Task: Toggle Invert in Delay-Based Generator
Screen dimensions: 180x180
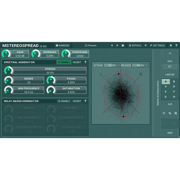Action: pyautogui.click(x=77, y=101)
